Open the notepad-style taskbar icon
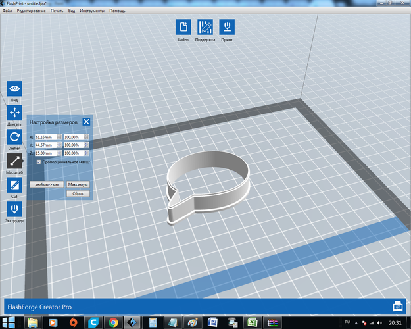 click(173, 322)
